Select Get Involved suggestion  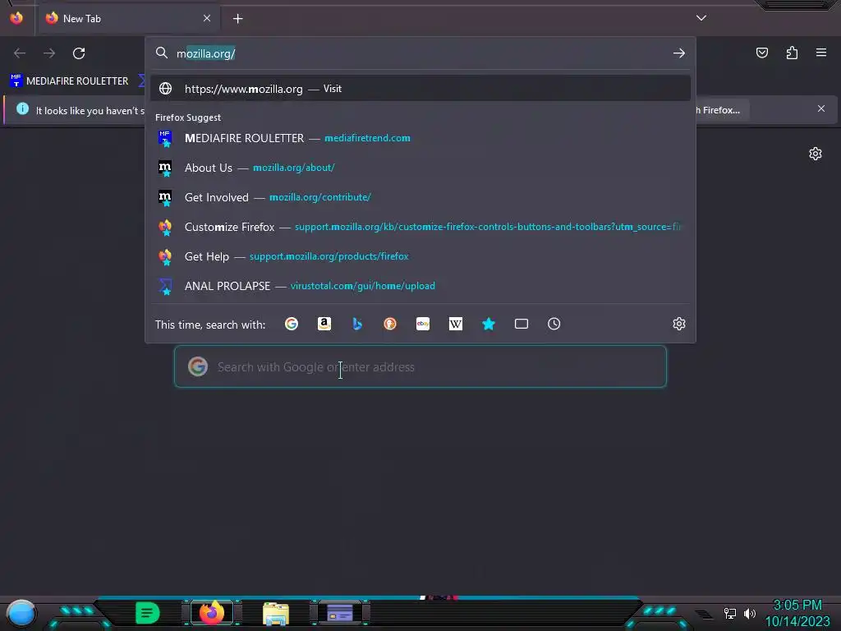(420, 197)
